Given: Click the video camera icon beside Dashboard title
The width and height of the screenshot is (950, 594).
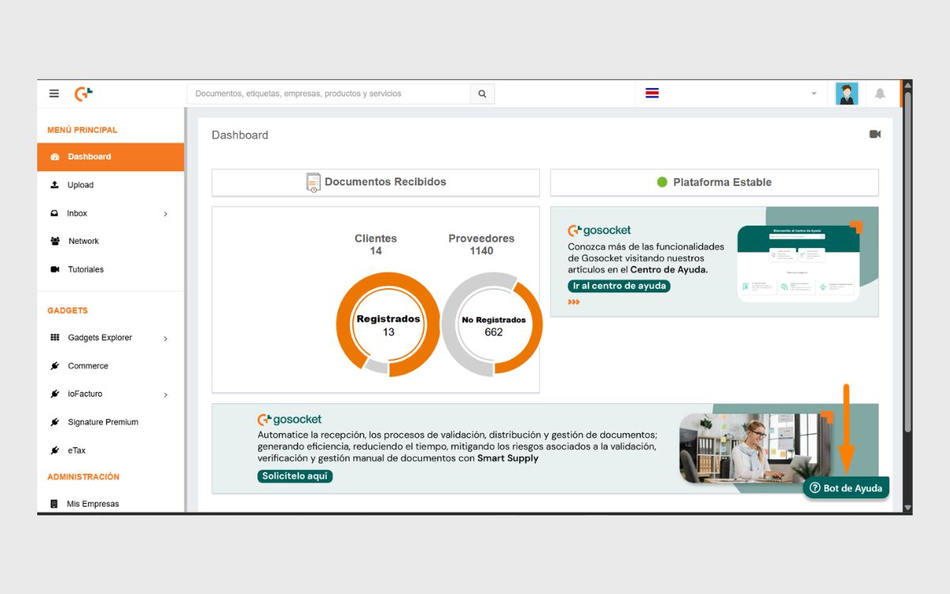Looking at the screenshot, I should coord(875,134).
